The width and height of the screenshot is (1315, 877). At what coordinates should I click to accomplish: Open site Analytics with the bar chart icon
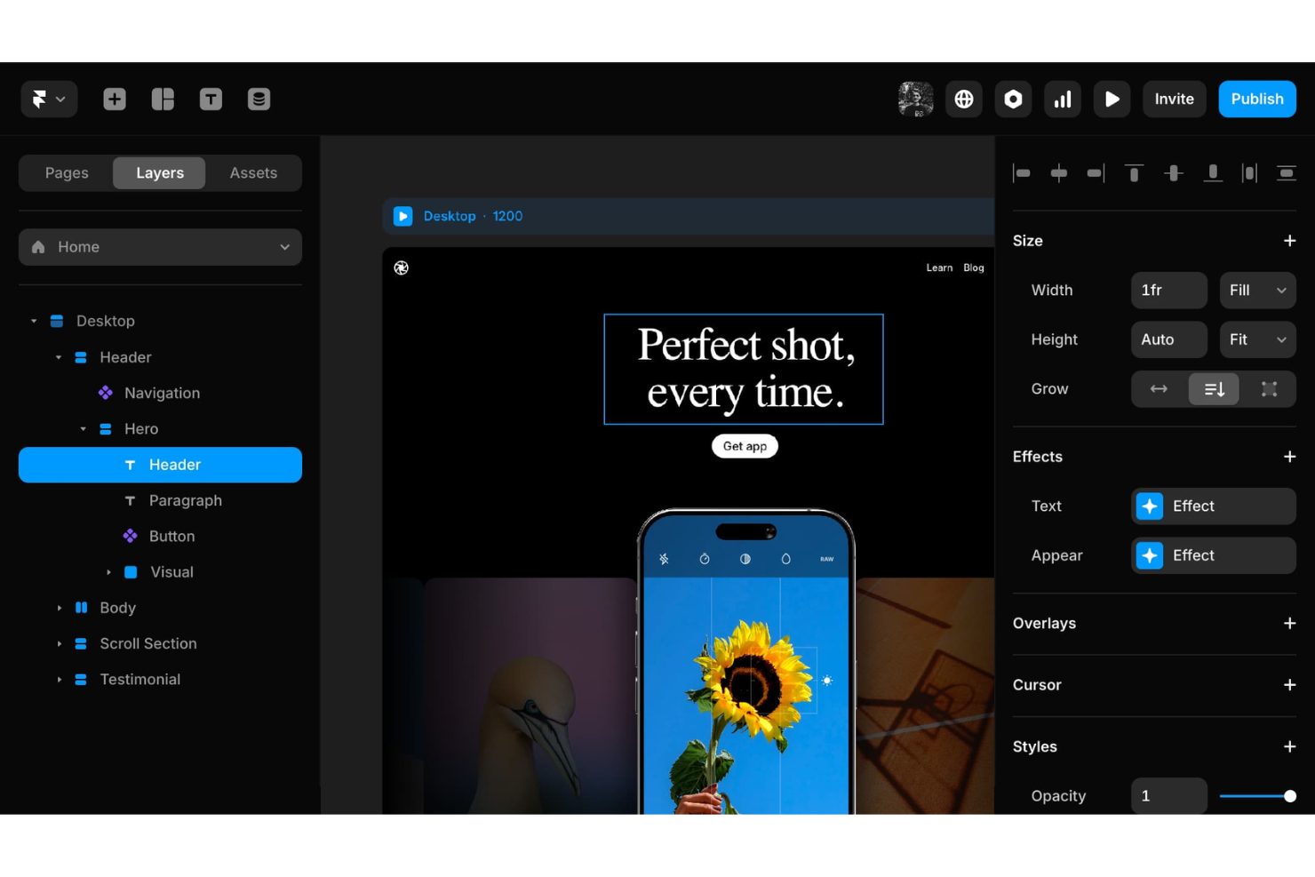pos(1063,99)
